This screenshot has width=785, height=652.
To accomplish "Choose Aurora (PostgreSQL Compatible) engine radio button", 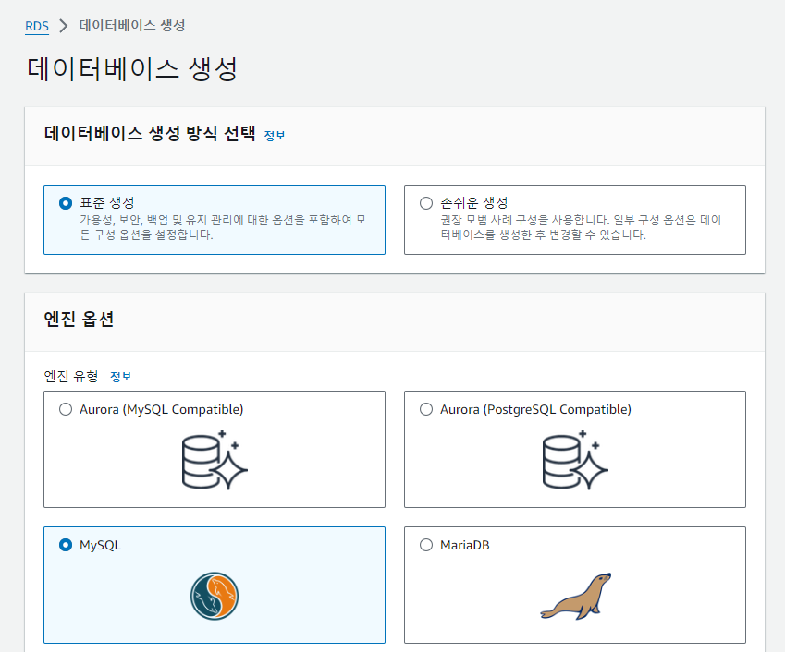I will pyautogui.click(x=426, y=409).
